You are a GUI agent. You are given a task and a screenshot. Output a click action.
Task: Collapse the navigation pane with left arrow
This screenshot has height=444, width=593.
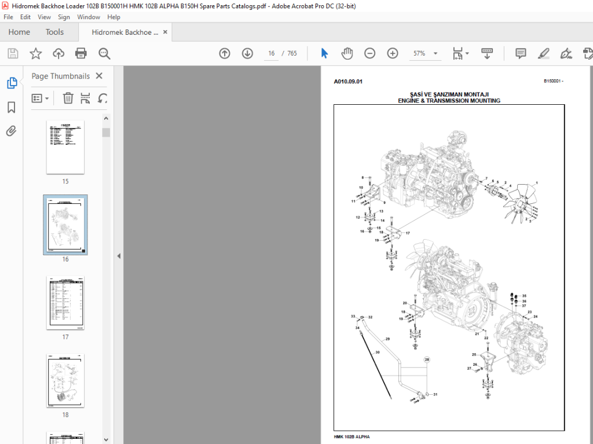[x=119, y=256]
